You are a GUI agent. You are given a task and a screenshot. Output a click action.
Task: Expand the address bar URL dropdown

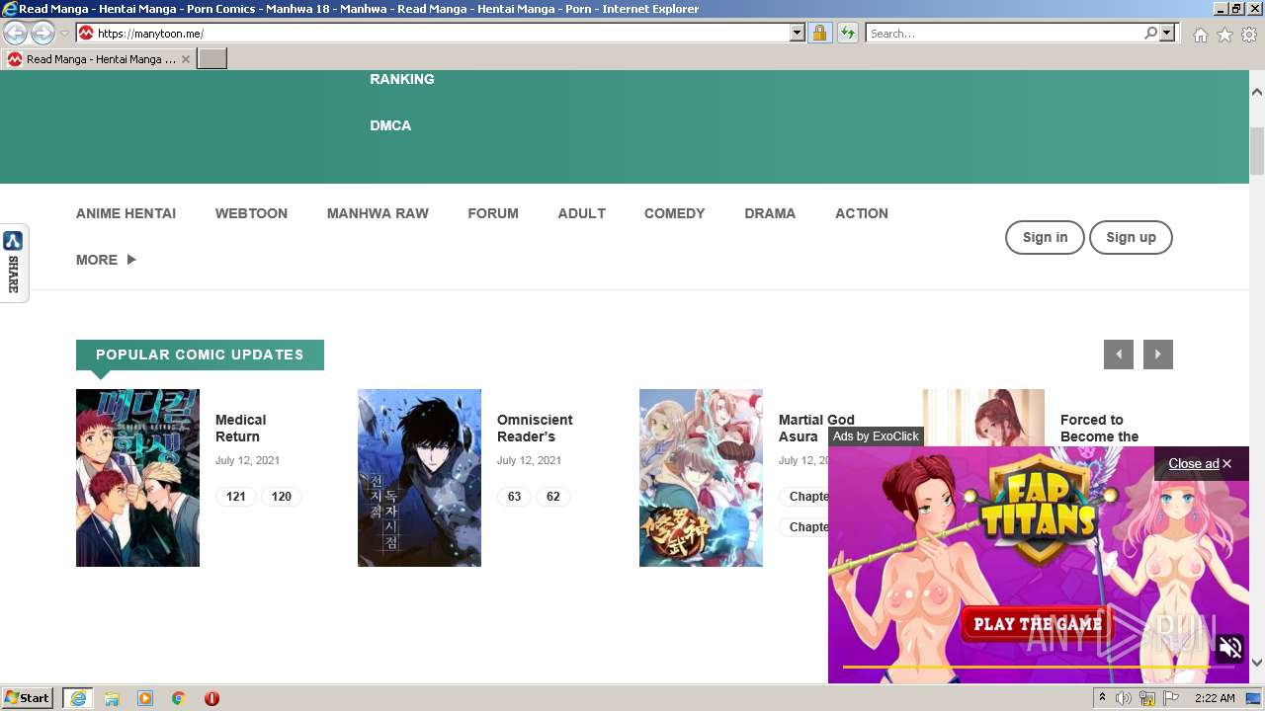pyautogui.click(x=798, y=34)
